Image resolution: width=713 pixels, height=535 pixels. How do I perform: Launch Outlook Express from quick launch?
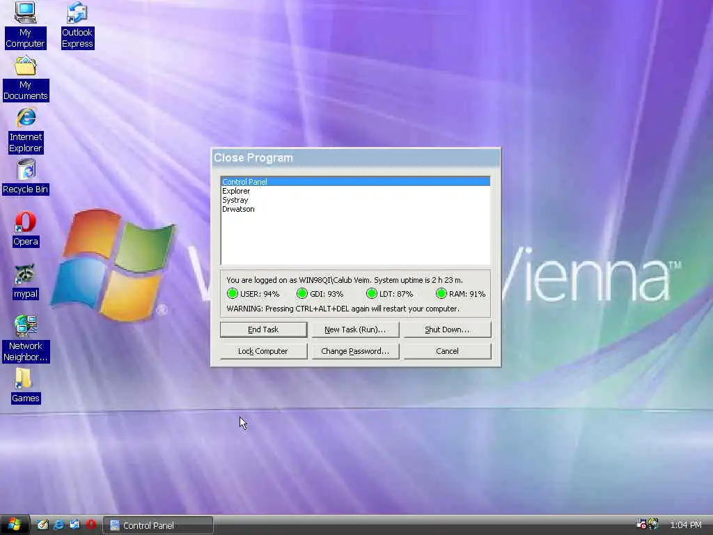tap(75, 525)
